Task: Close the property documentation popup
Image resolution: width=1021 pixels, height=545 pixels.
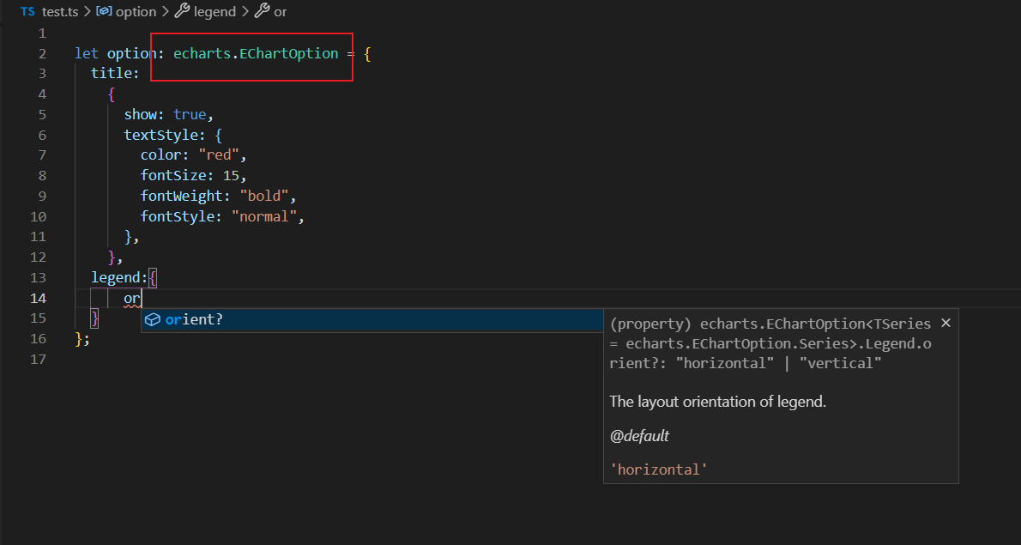Action: click(x=945, y=324)
